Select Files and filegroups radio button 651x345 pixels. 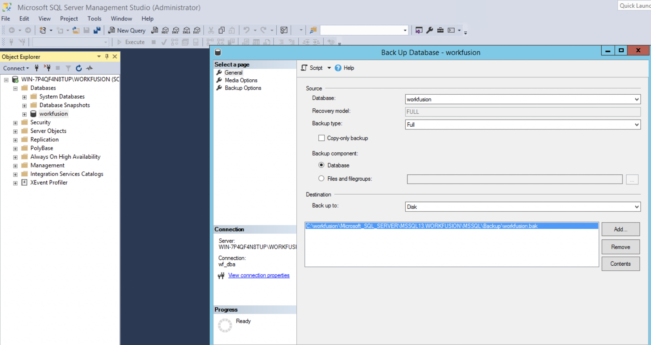321,179
